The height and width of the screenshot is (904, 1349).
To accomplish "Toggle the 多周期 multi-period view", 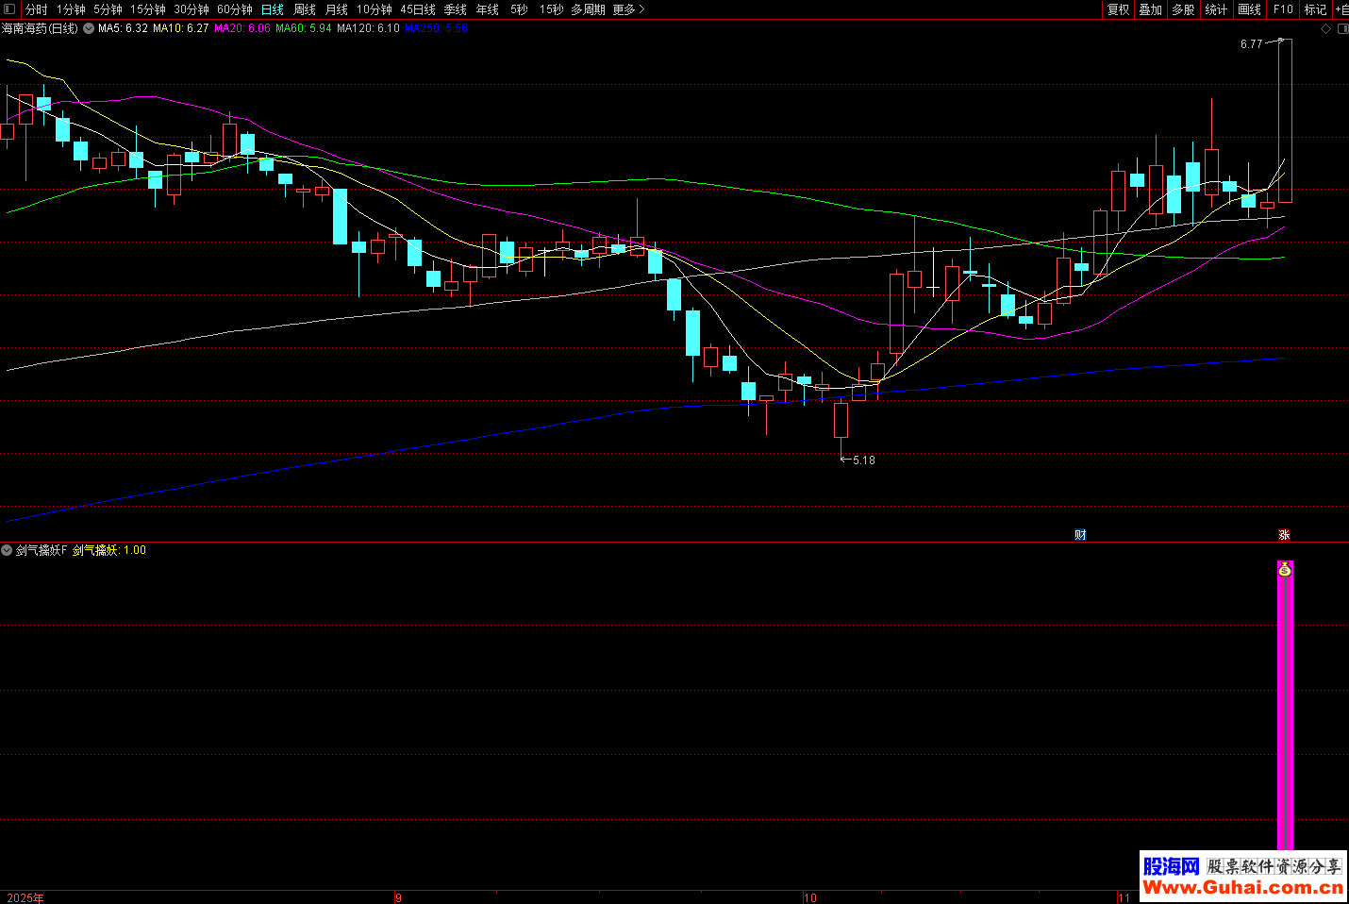I will click(x=588, y=9).
